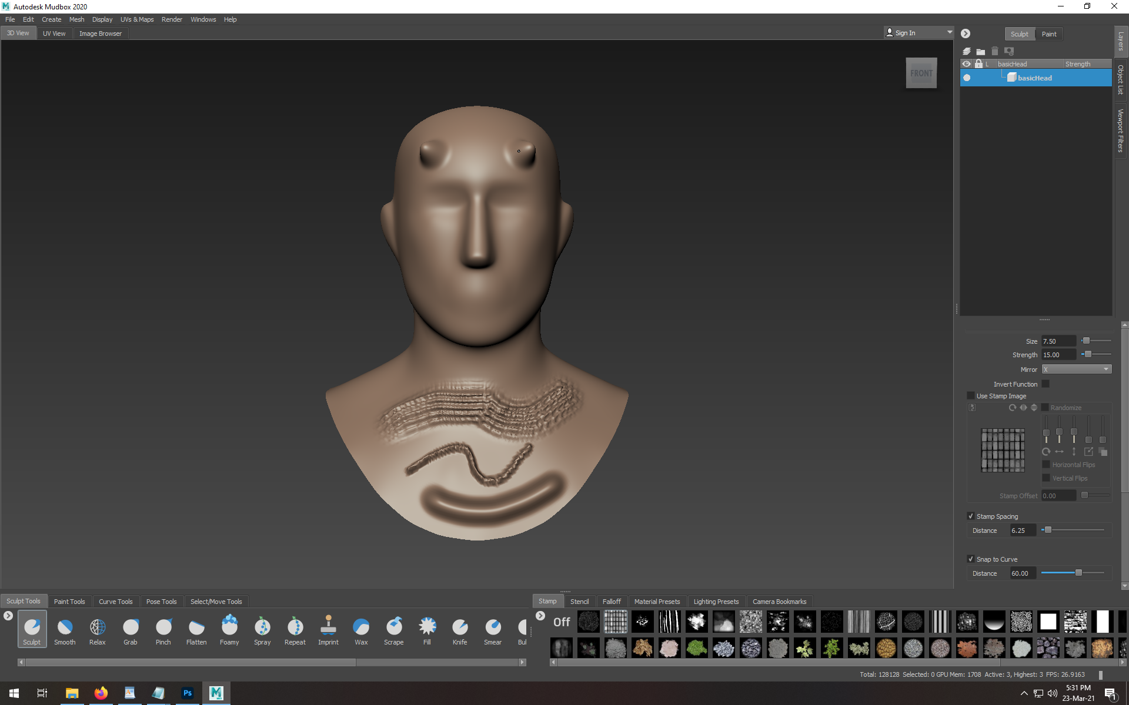Collapse the sculpt tools tray arrow

[x=8, y=616]
